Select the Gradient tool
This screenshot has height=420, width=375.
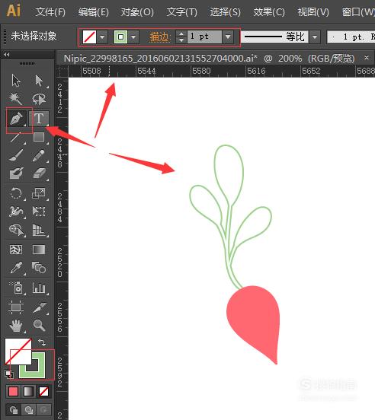[x=39, y=250]
